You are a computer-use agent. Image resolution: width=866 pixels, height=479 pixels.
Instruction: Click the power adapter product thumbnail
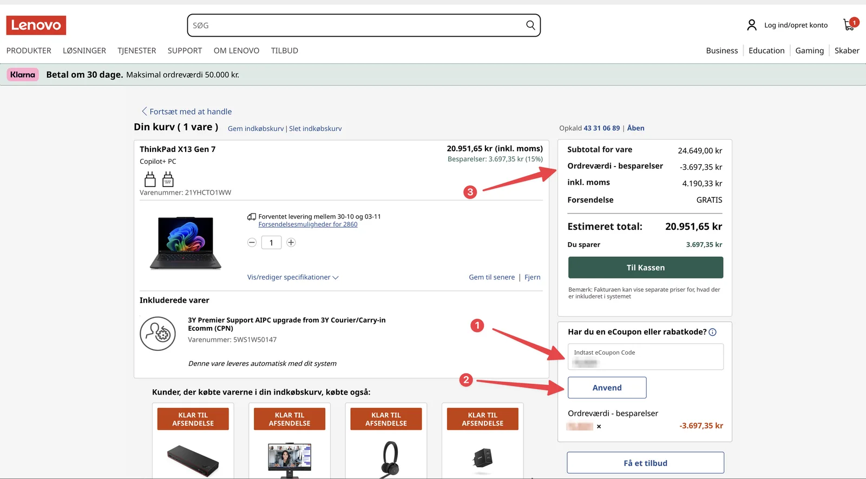point(482,458)
